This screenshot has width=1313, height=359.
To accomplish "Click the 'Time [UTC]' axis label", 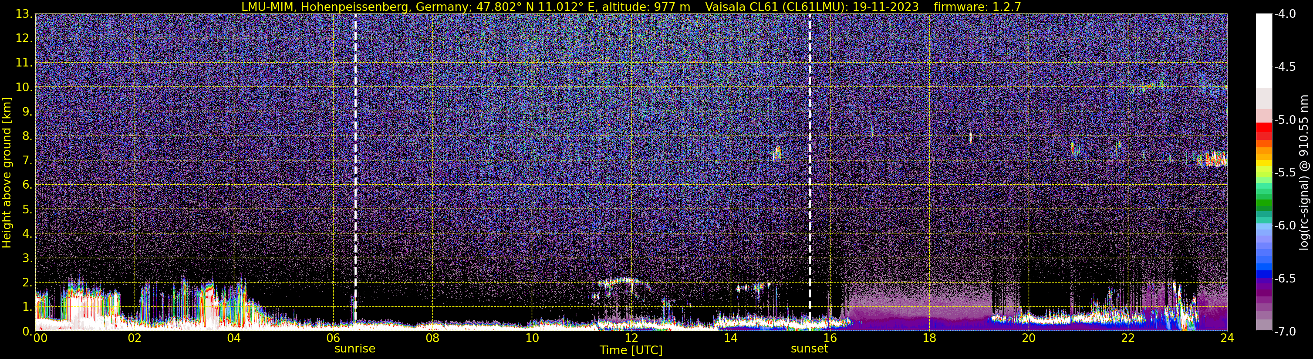I will [631, 350].
